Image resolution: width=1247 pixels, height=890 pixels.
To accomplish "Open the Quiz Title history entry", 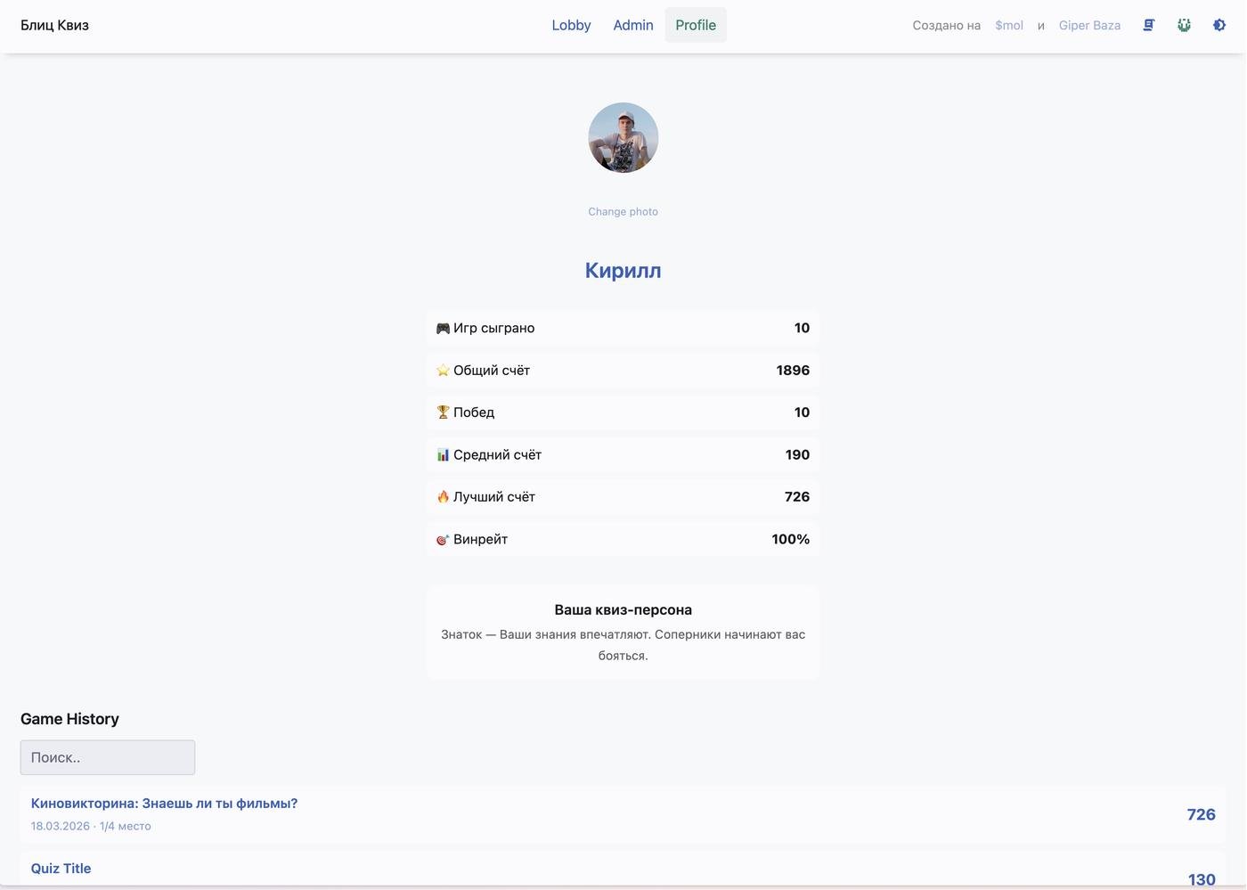I will (61, 869).
